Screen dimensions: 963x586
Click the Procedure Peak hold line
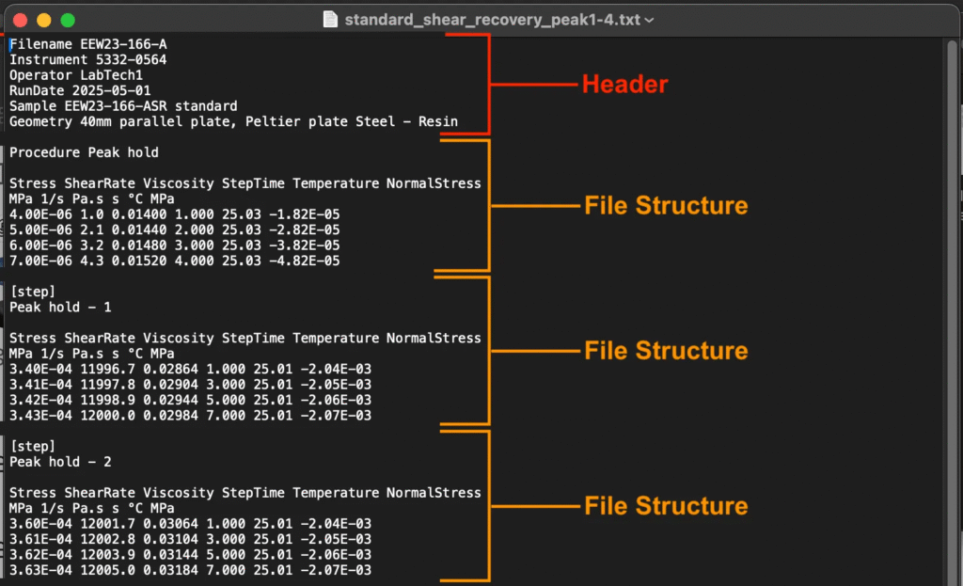(x=84, y=152)
